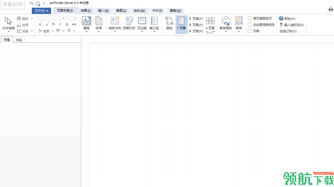The width and height of the screenshot is (334, 187).
Task: Expand the quick access toolbar customize arrow
Action: pyautogui.click(x=44, y=3)
